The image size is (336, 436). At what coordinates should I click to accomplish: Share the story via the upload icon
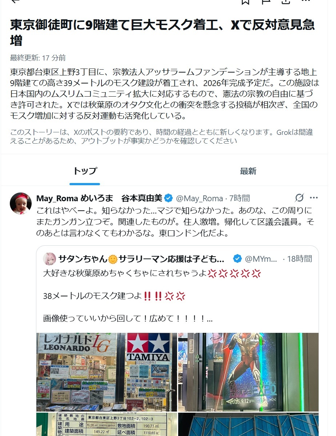click(x=286, y=1)
